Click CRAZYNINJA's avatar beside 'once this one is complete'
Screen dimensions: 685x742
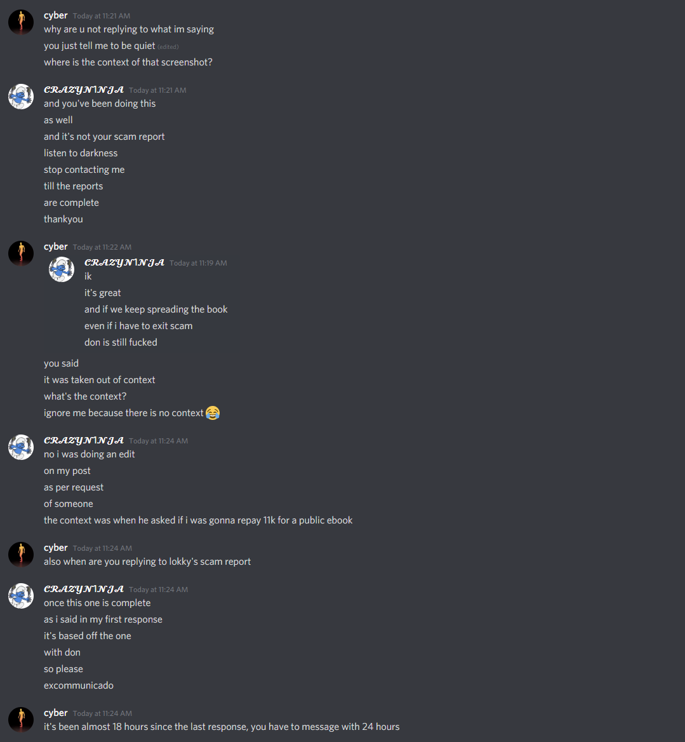pyautogui.click(x=21, y=596)
